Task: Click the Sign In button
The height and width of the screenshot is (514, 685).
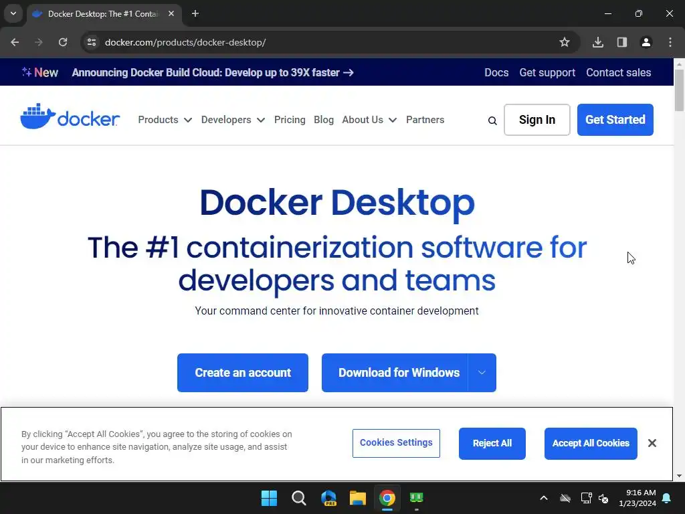Action: point(537,120)
